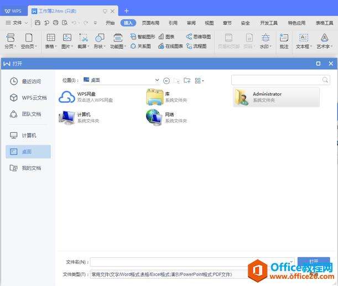Go back using the dialog back arrow
The width and height of the screenshot is (338, 286).
click(x=167, y=81)
